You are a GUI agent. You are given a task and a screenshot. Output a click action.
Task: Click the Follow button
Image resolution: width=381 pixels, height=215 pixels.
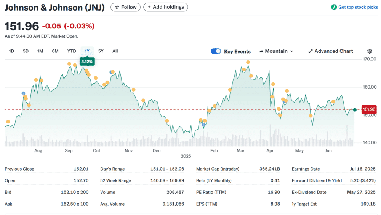125,7
